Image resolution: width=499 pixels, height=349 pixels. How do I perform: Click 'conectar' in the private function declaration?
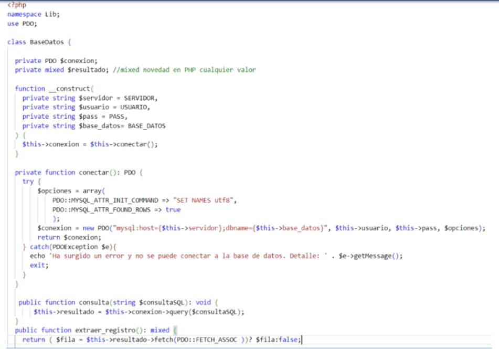click(x=94, y=173)
